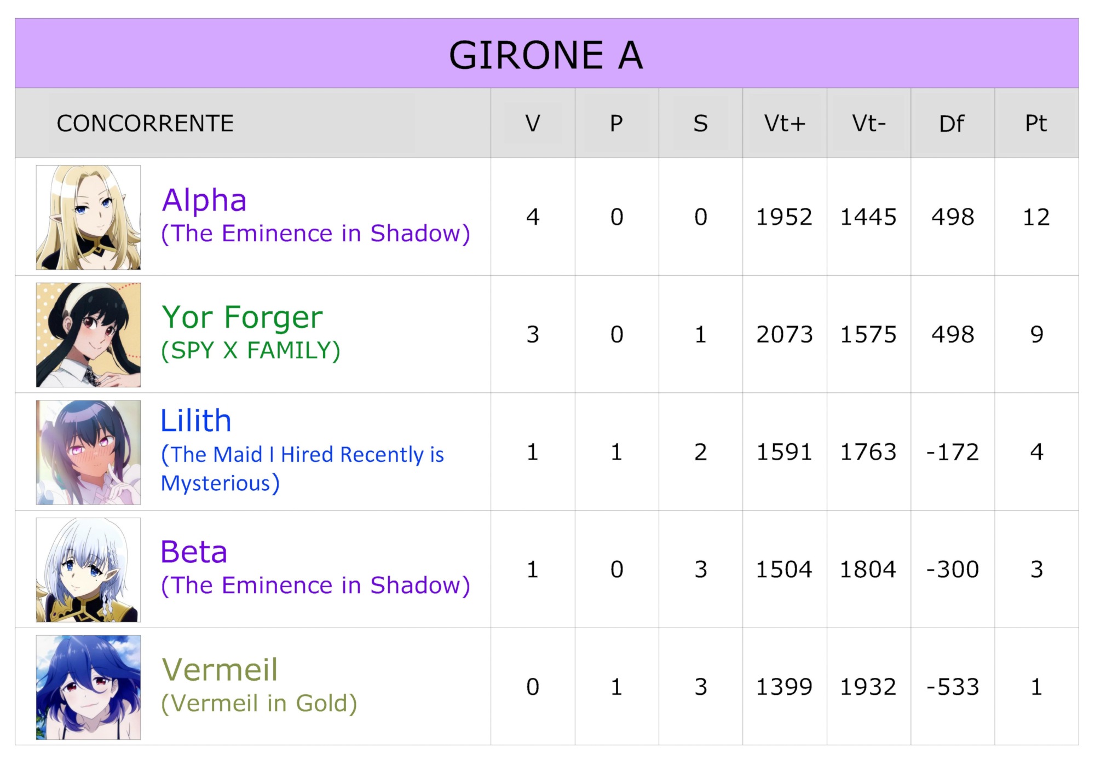Open Lilith's portrait thumbnail
Viewport: 1095px width, 766px height.
click(x=88, y=452)
